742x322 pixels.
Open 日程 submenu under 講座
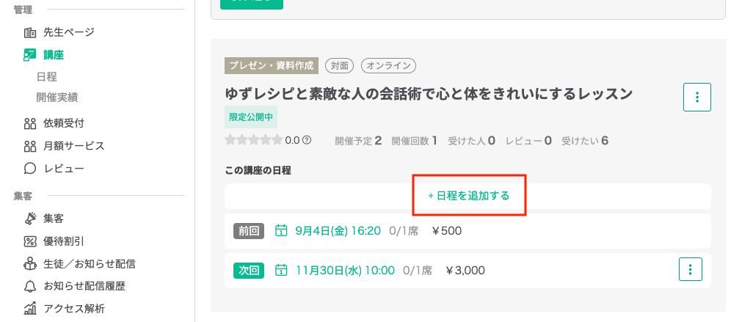tap(46, 77)
